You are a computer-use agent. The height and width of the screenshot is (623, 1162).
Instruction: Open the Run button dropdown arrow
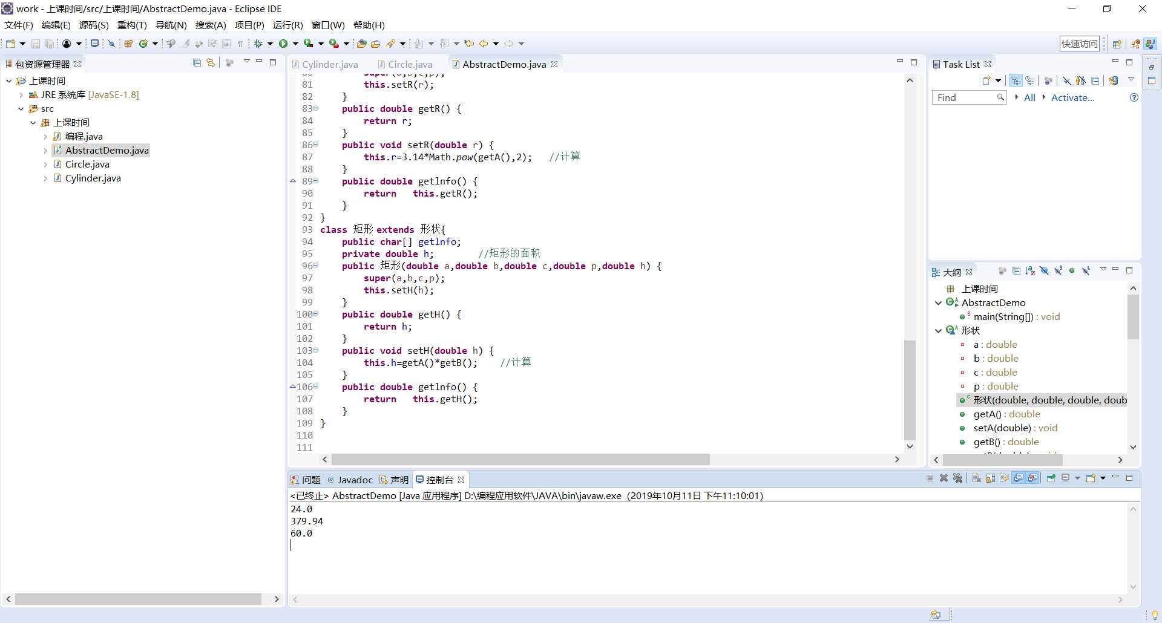tap(295, 44)
